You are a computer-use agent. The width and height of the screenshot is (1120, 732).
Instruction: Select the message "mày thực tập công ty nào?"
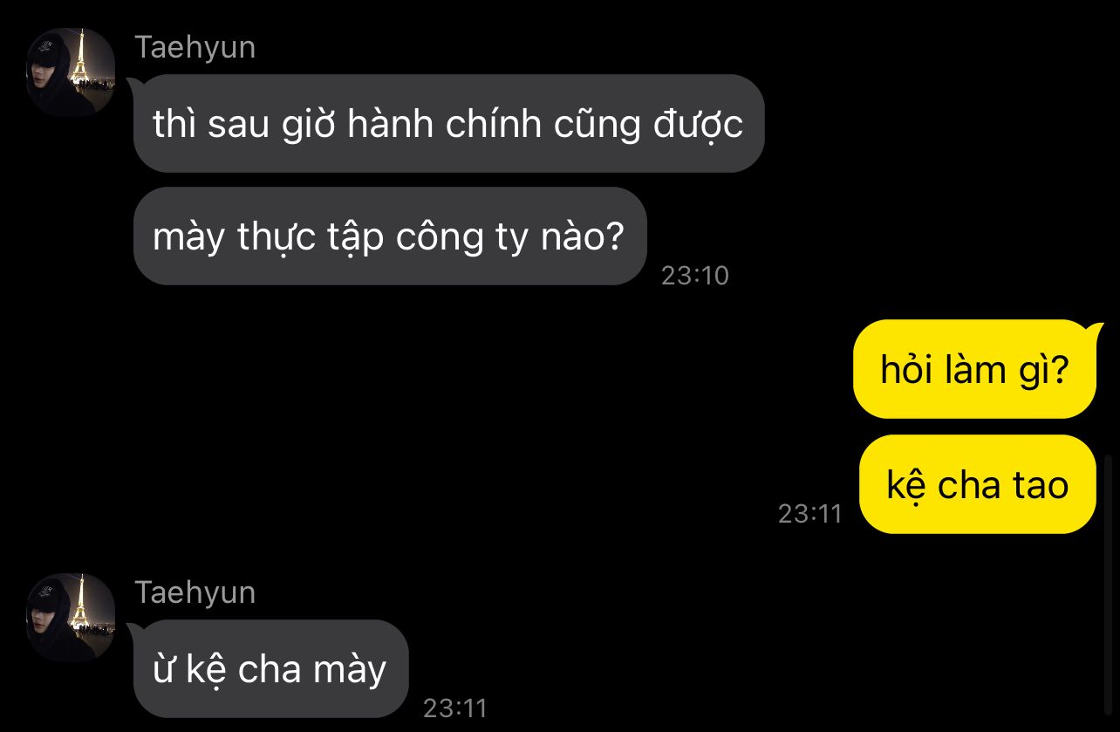point(389,236)
